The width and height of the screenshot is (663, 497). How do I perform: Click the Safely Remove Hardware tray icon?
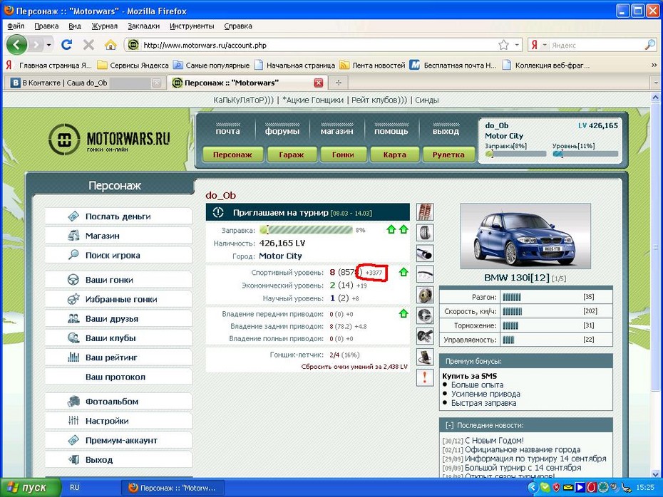click(x=627, y=488)
